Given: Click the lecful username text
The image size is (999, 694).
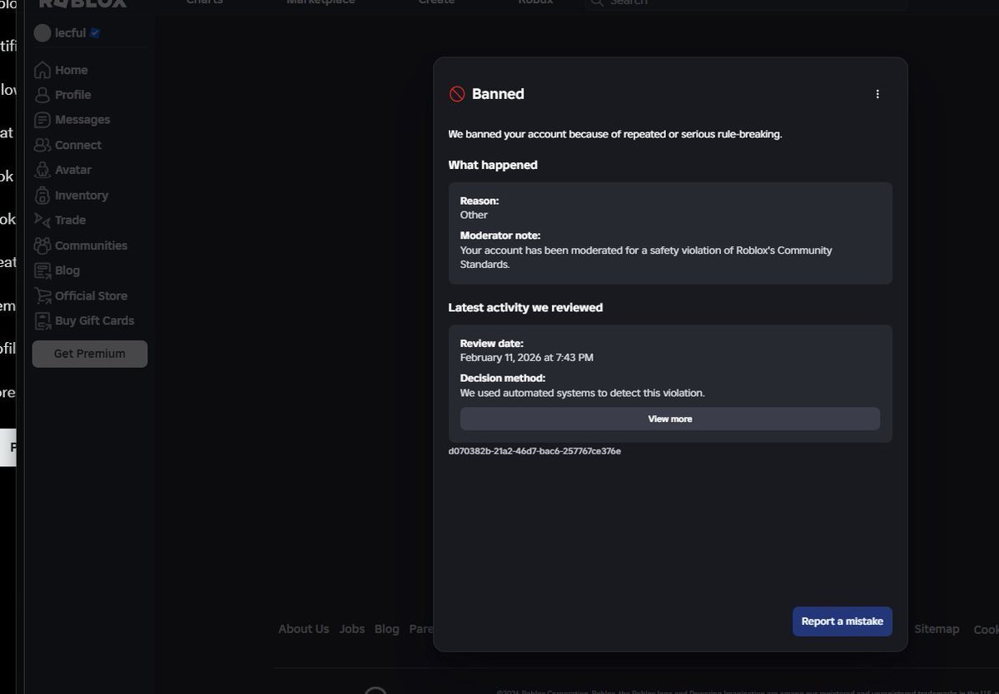Looking at the screenshot, I should tap(71, 33).
